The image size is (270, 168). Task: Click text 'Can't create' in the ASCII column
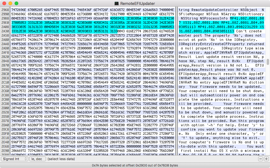(x=249, y=31)
